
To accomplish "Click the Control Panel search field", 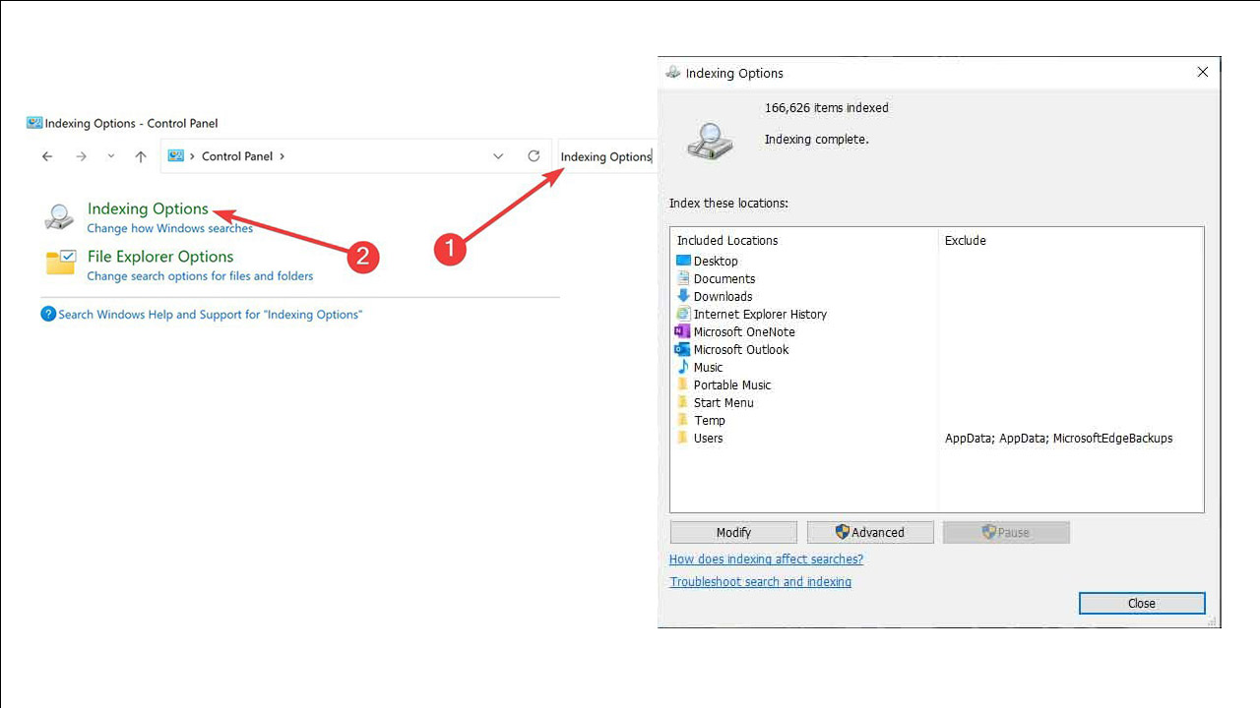I will [x=605, y=156].
